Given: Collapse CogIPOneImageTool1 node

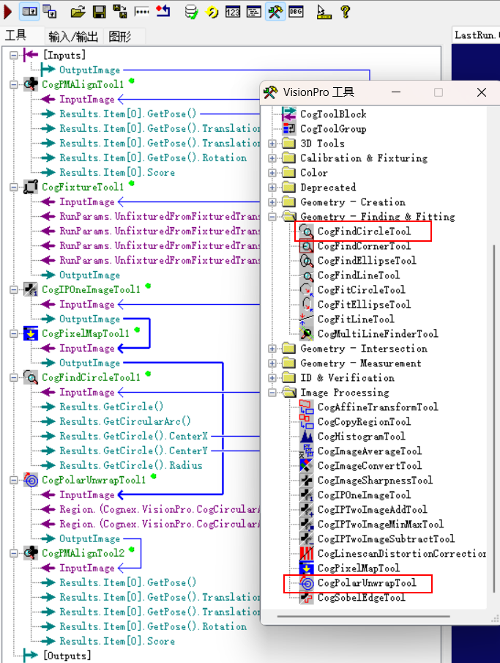Looking at the screenshot, I should tap(14, 289).
